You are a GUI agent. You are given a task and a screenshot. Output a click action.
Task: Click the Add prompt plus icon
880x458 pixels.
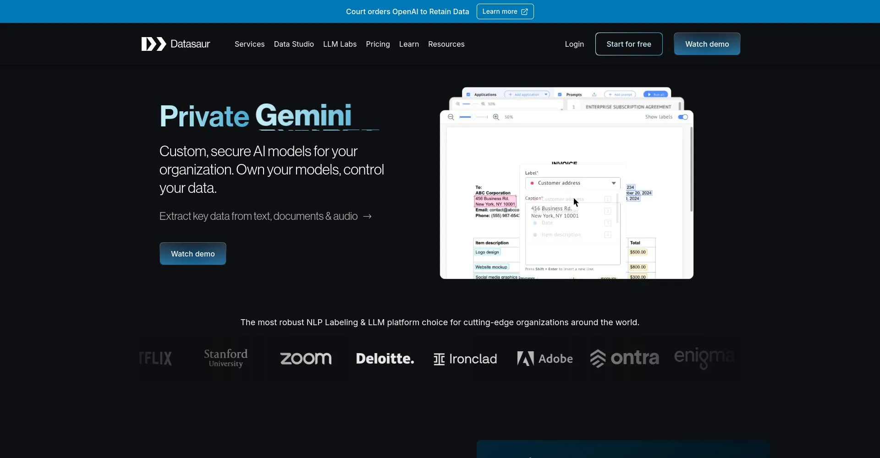[610, 94]
